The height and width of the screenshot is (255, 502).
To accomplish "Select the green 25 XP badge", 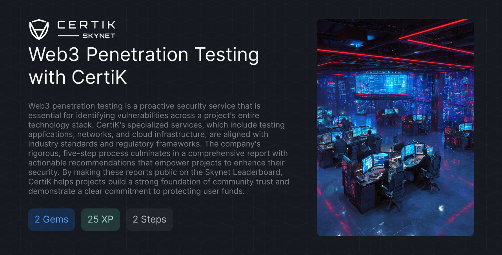I will click(100, 219).
